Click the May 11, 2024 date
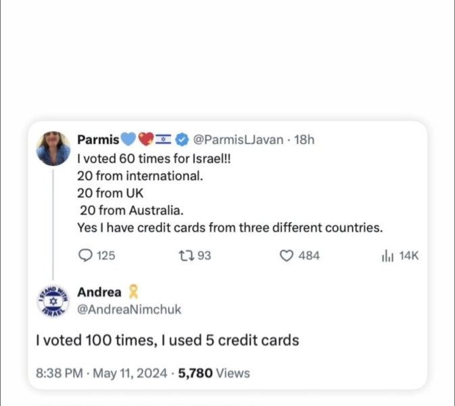 (x=134, y=373)
